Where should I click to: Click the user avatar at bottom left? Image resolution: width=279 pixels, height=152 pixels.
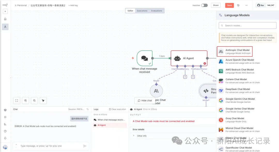tap(5, 147)
